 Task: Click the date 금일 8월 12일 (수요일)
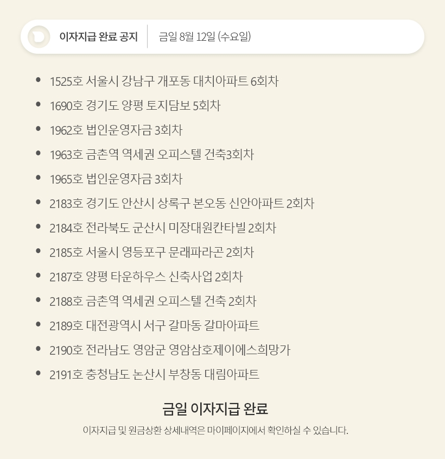click(x=205, y=37)
